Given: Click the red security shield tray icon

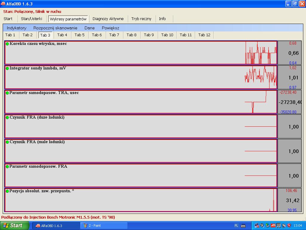Looking at the screenshot, I should click(x=289, y=226).
